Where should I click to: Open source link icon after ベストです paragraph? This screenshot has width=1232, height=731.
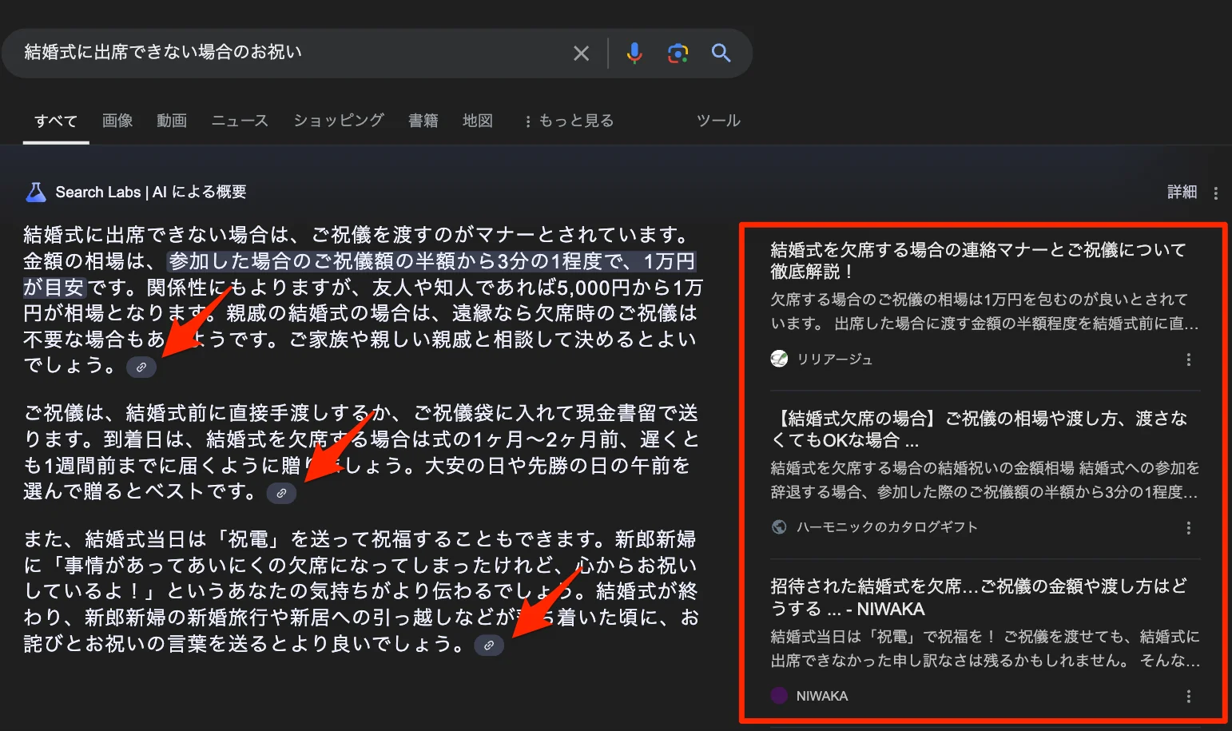point(281,493)
